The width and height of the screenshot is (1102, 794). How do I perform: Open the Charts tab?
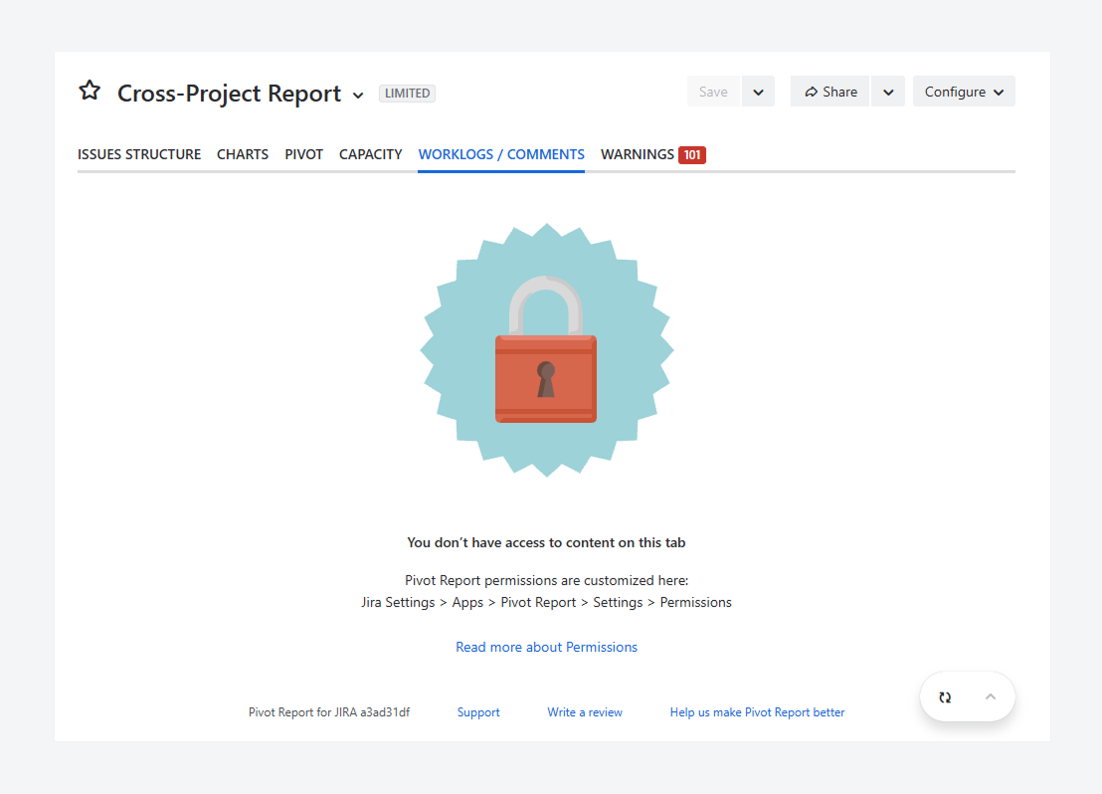(243, 155)
